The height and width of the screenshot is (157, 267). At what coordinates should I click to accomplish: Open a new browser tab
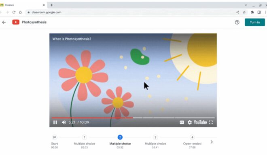[52, 5]
